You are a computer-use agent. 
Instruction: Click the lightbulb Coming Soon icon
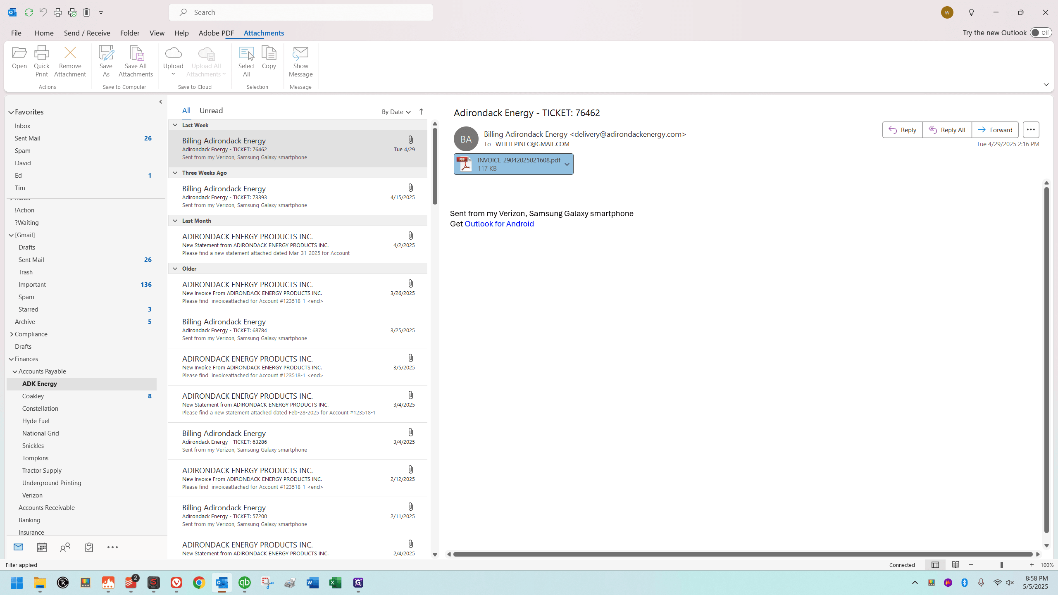(971, 12)
